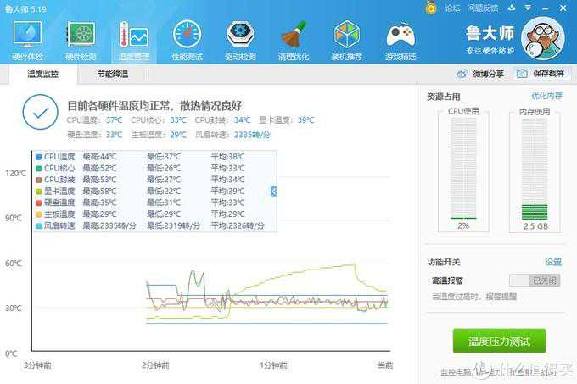The width and height of the screenshot is (577, 384).
Task: Click the 优化内存 link
Action: [546, 97]
